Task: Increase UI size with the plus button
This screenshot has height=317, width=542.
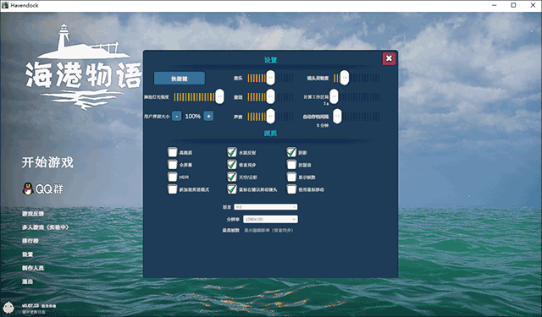Action: click(208, 117)
